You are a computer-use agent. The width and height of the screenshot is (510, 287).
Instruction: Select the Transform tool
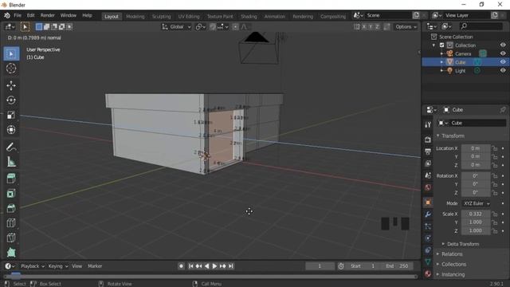click(11, 129)
